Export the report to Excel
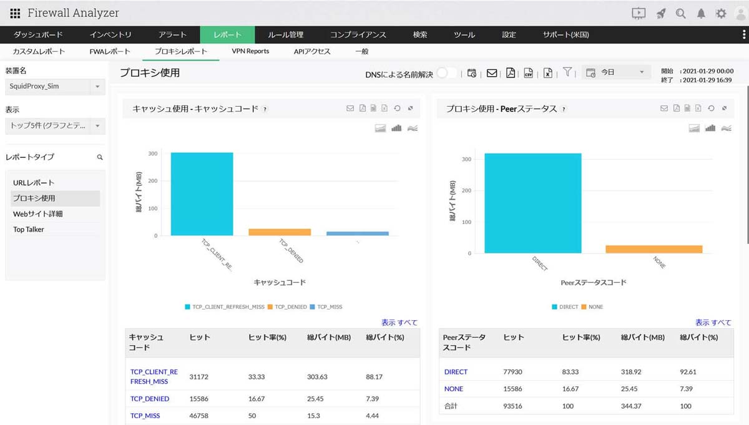This screenshot has width=749, height=425. click(547, 73)
